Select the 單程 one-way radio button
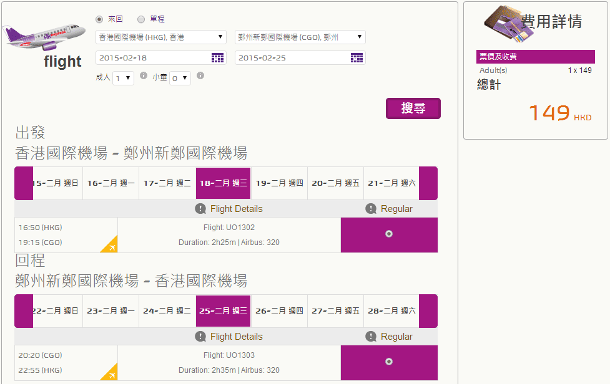The width and height of the screenshot is (610, 384). click(141, 19)
